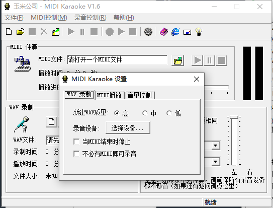
Task: Click the toolbar MIDI stop square
Action: point(94,32)
